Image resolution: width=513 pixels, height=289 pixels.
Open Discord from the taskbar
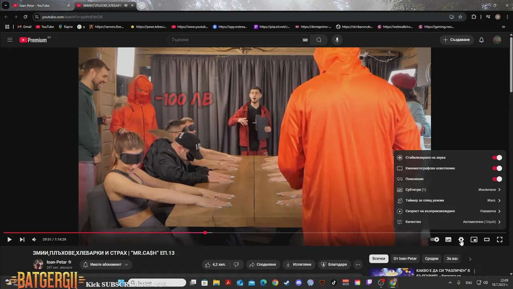(298, 283)
